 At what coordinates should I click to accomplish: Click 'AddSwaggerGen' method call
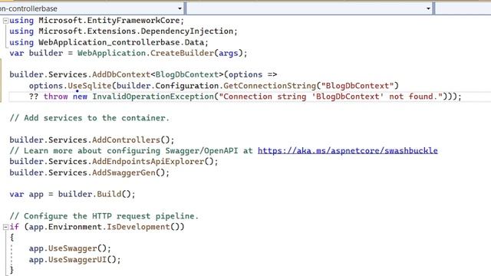pos(124,172)
